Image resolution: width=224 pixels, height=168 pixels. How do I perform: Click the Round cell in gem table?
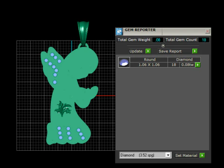149,60
